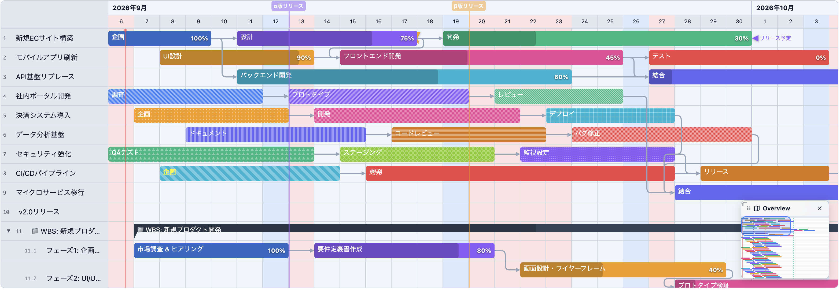The height and width of the screenshot is (290, 840).
Task: Select the プロトタイプ task bar
Action: (379, 96)
